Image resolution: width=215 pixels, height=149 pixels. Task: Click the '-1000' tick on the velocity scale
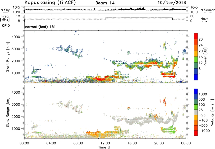pos(204,131)
